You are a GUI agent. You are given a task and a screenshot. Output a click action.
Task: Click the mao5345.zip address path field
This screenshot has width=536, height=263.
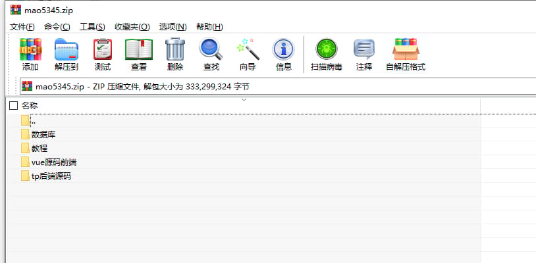click(278, 86)
